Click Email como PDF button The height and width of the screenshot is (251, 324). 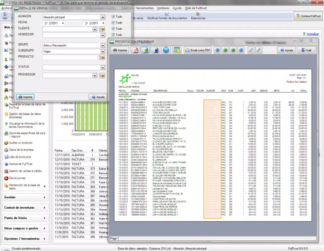pyautogui.click(x=198, y=50)
